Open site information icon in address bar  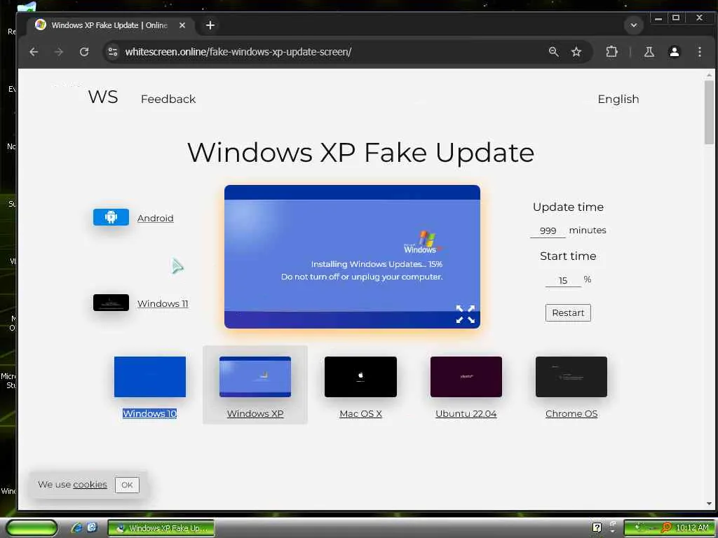coord(113,52)
